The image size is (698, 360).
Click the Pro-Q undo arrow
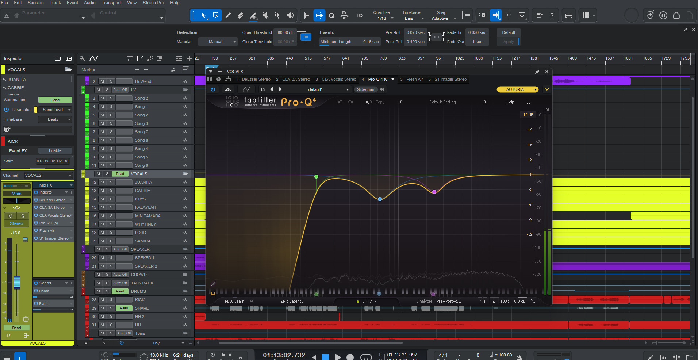point(340,102)
